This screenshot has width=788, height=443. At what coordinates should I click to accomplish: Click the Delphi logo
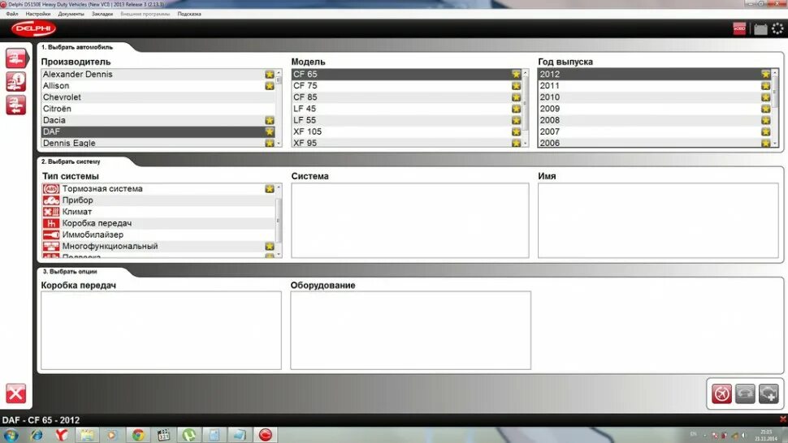point(33,28)
